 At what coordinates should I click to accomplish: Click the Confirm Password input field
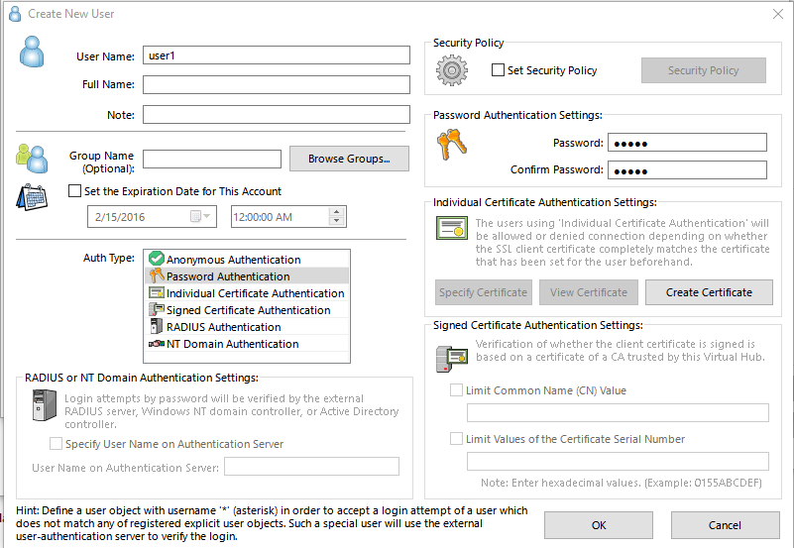[687, 169]
